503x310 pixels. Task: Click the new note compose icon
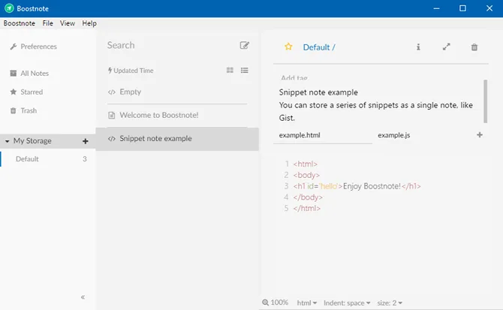244,46
